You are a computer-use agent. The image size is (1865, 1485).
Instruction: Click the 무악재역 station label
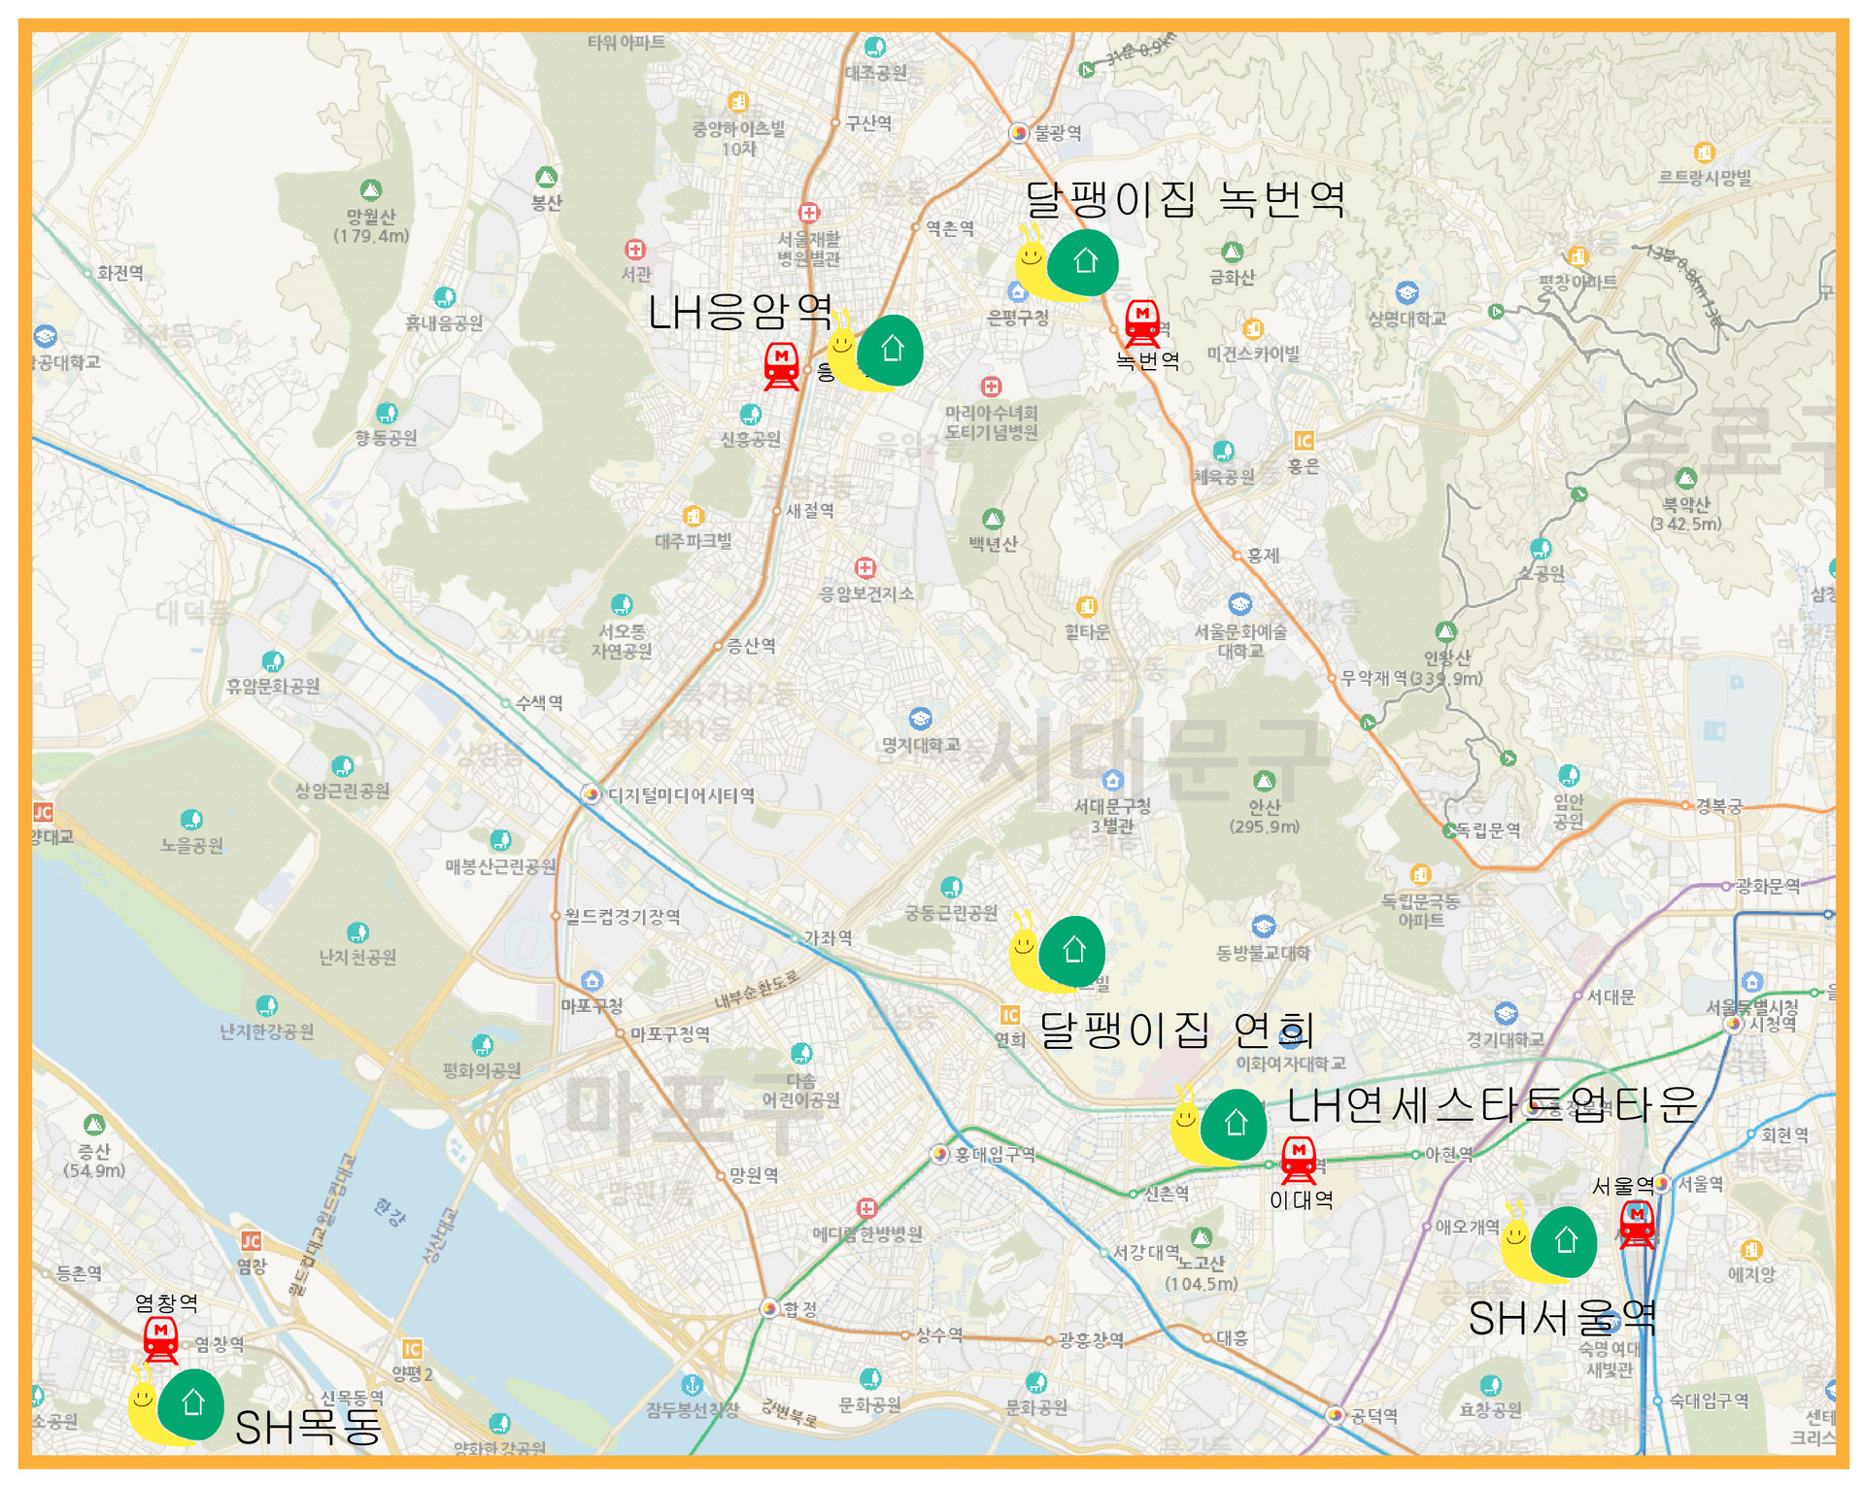pyautogui.click(x=1375, y=678)
